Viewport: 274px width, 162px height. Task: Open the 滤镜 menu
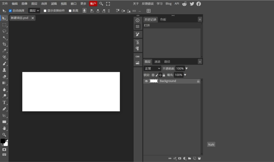tap(54, 3)
